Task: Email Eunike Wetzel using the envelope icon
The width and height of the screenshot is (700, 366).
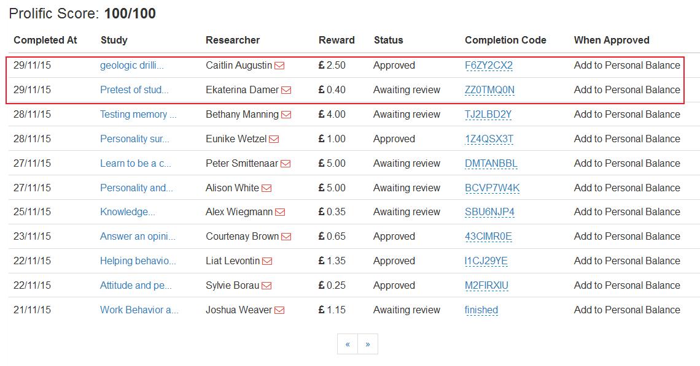Action: point(274,139)
